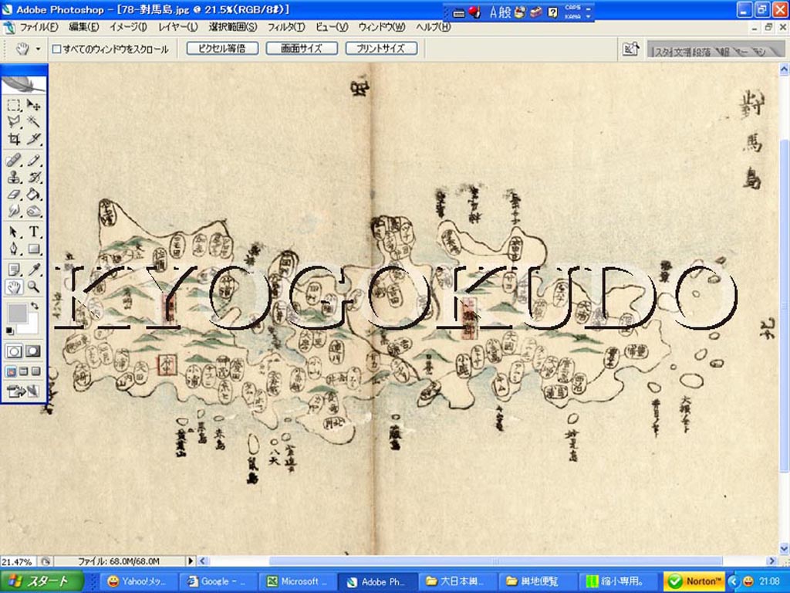The height and width of the screenshot is (593, 790).
Task: Select the Pen tool
Action: (x=14, y=249)
